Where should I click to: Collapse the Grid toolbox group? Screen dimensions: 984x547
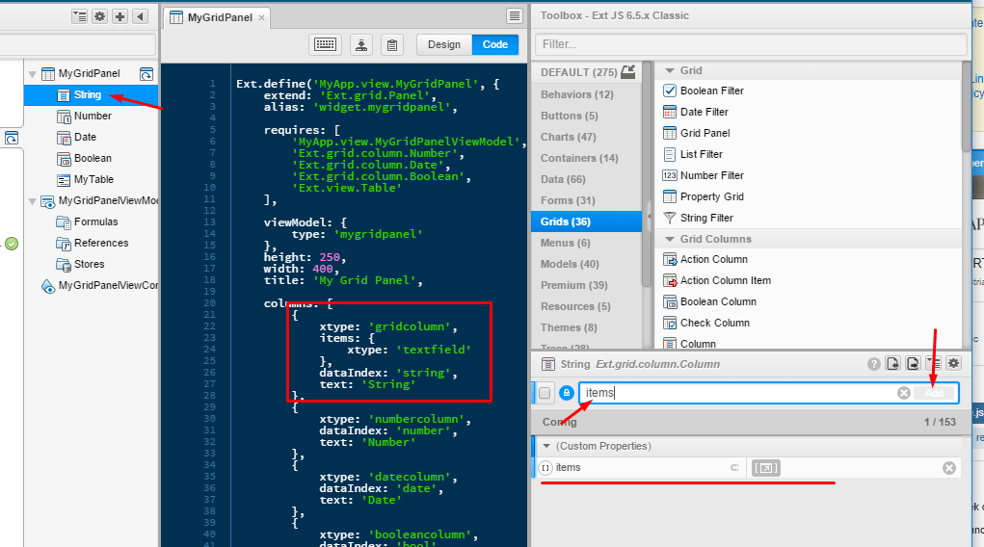tap(670, 71)
